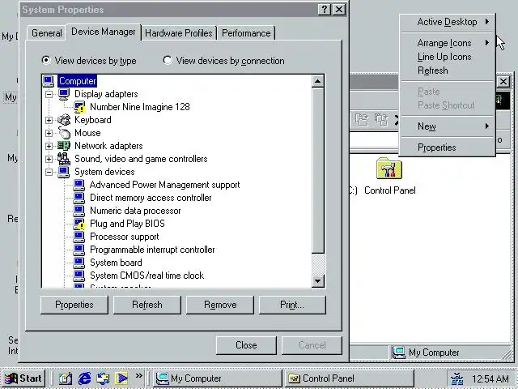Open the Active Desktop submenu
This screenshot has width=518, height=389.
pyautogui.click(x=448, y=22)
